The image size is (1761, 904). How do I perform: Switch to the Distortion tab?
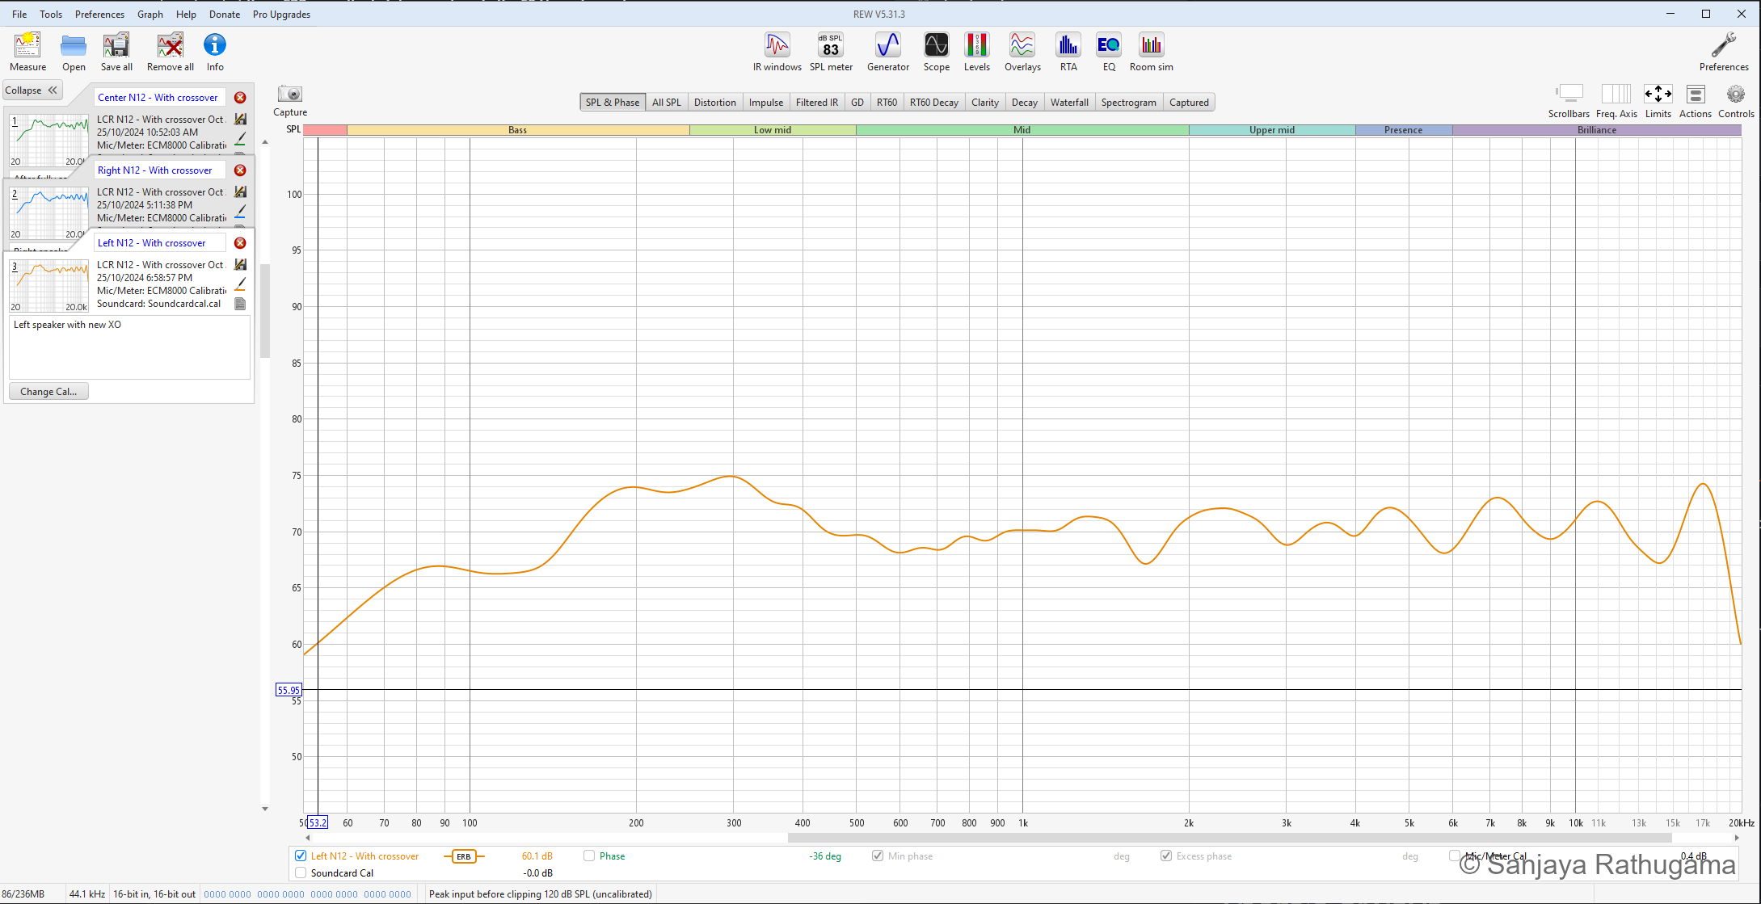tap(714, 102)
